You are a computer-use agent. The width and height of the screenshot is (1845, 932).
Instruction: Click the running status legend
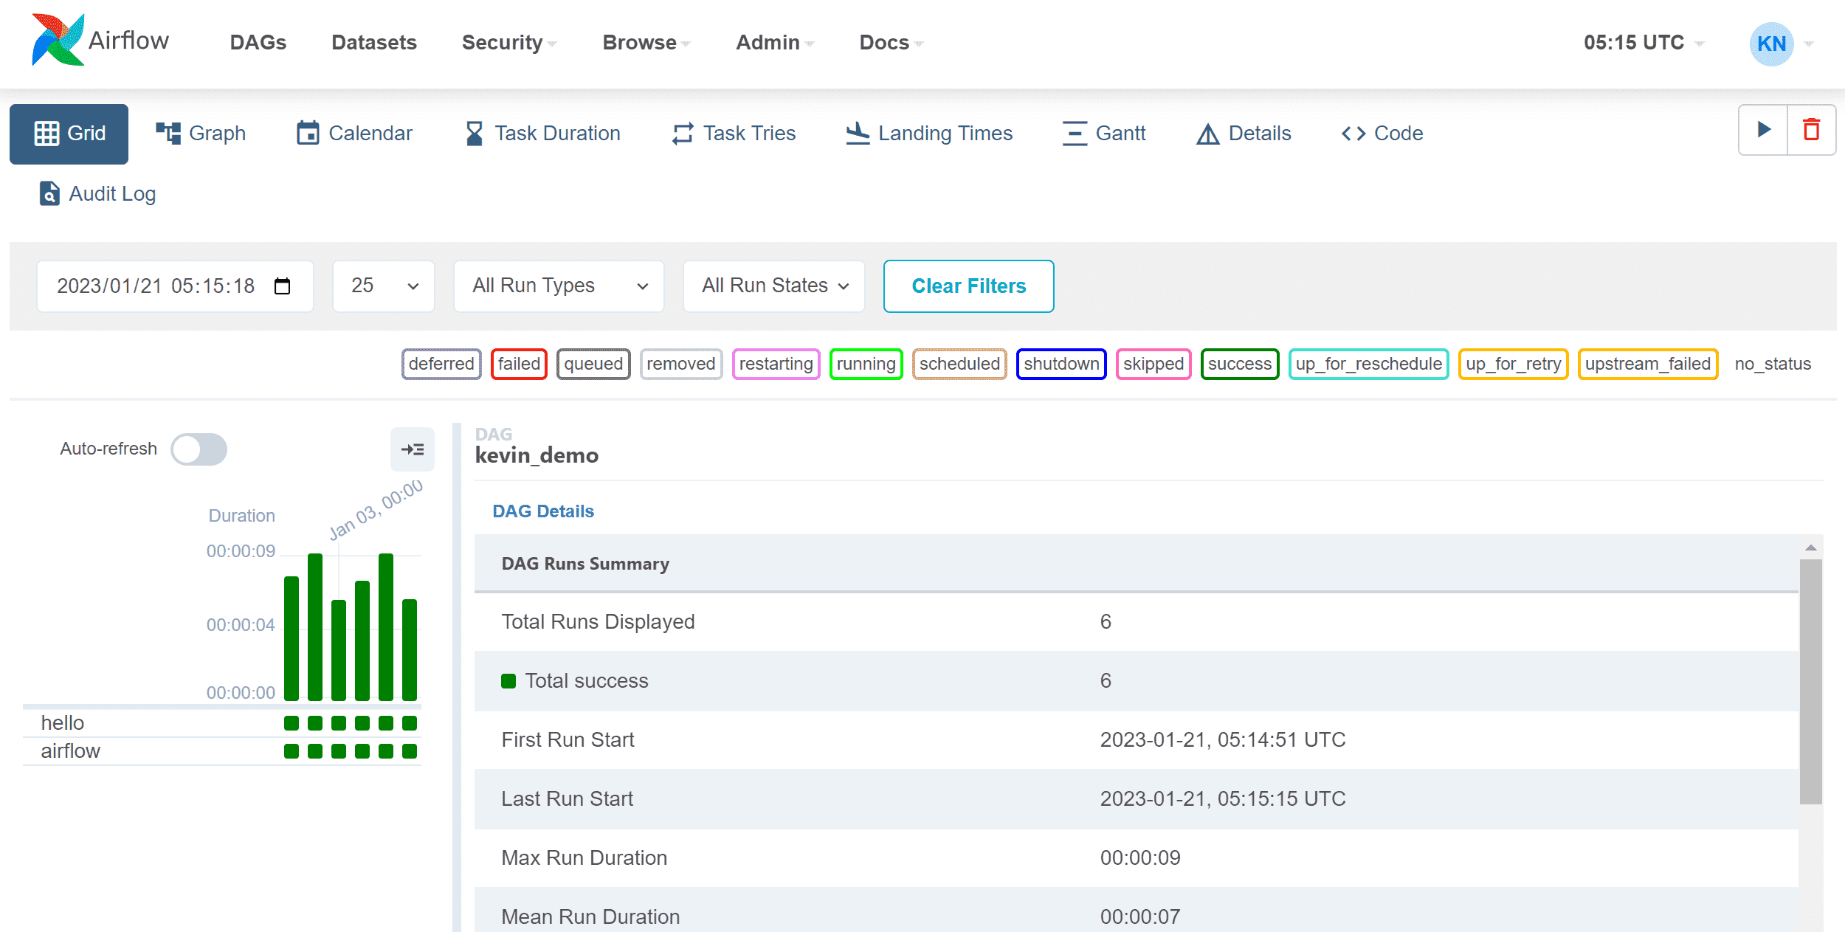pyautogui.click(x=866, y=364)
